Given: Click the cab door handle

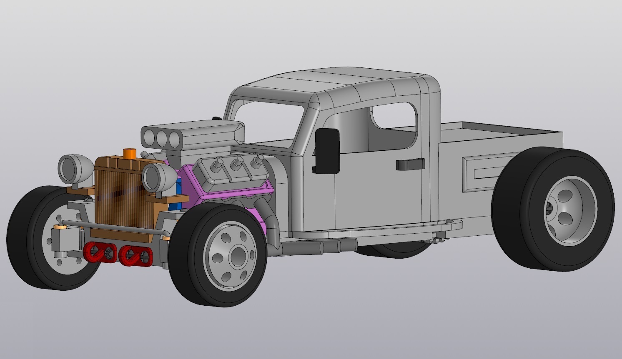Looking at the screenshot, I should 411,164.
